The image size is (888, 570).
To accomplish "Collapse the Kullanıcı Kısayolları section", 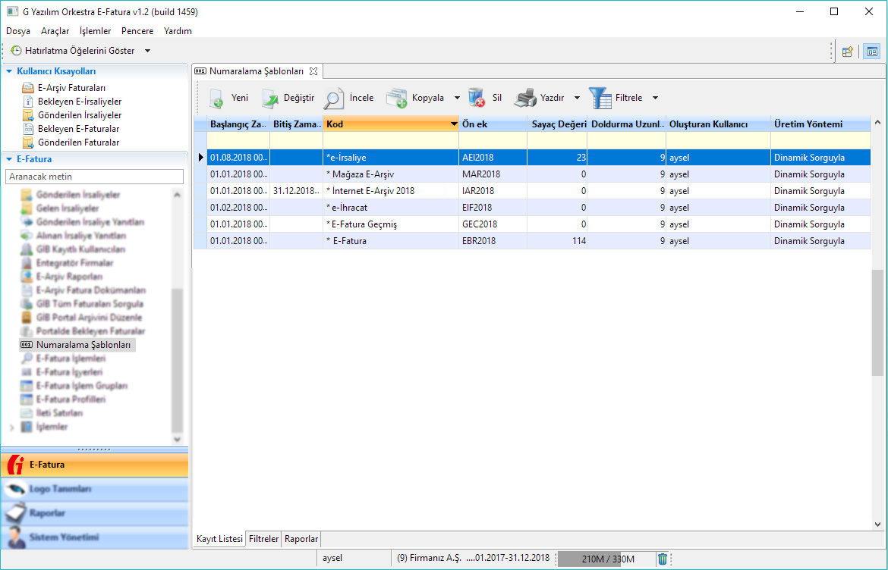I will pos(9,71).
